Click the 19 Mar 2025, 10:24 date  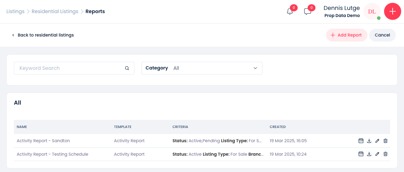click(288, 154)
